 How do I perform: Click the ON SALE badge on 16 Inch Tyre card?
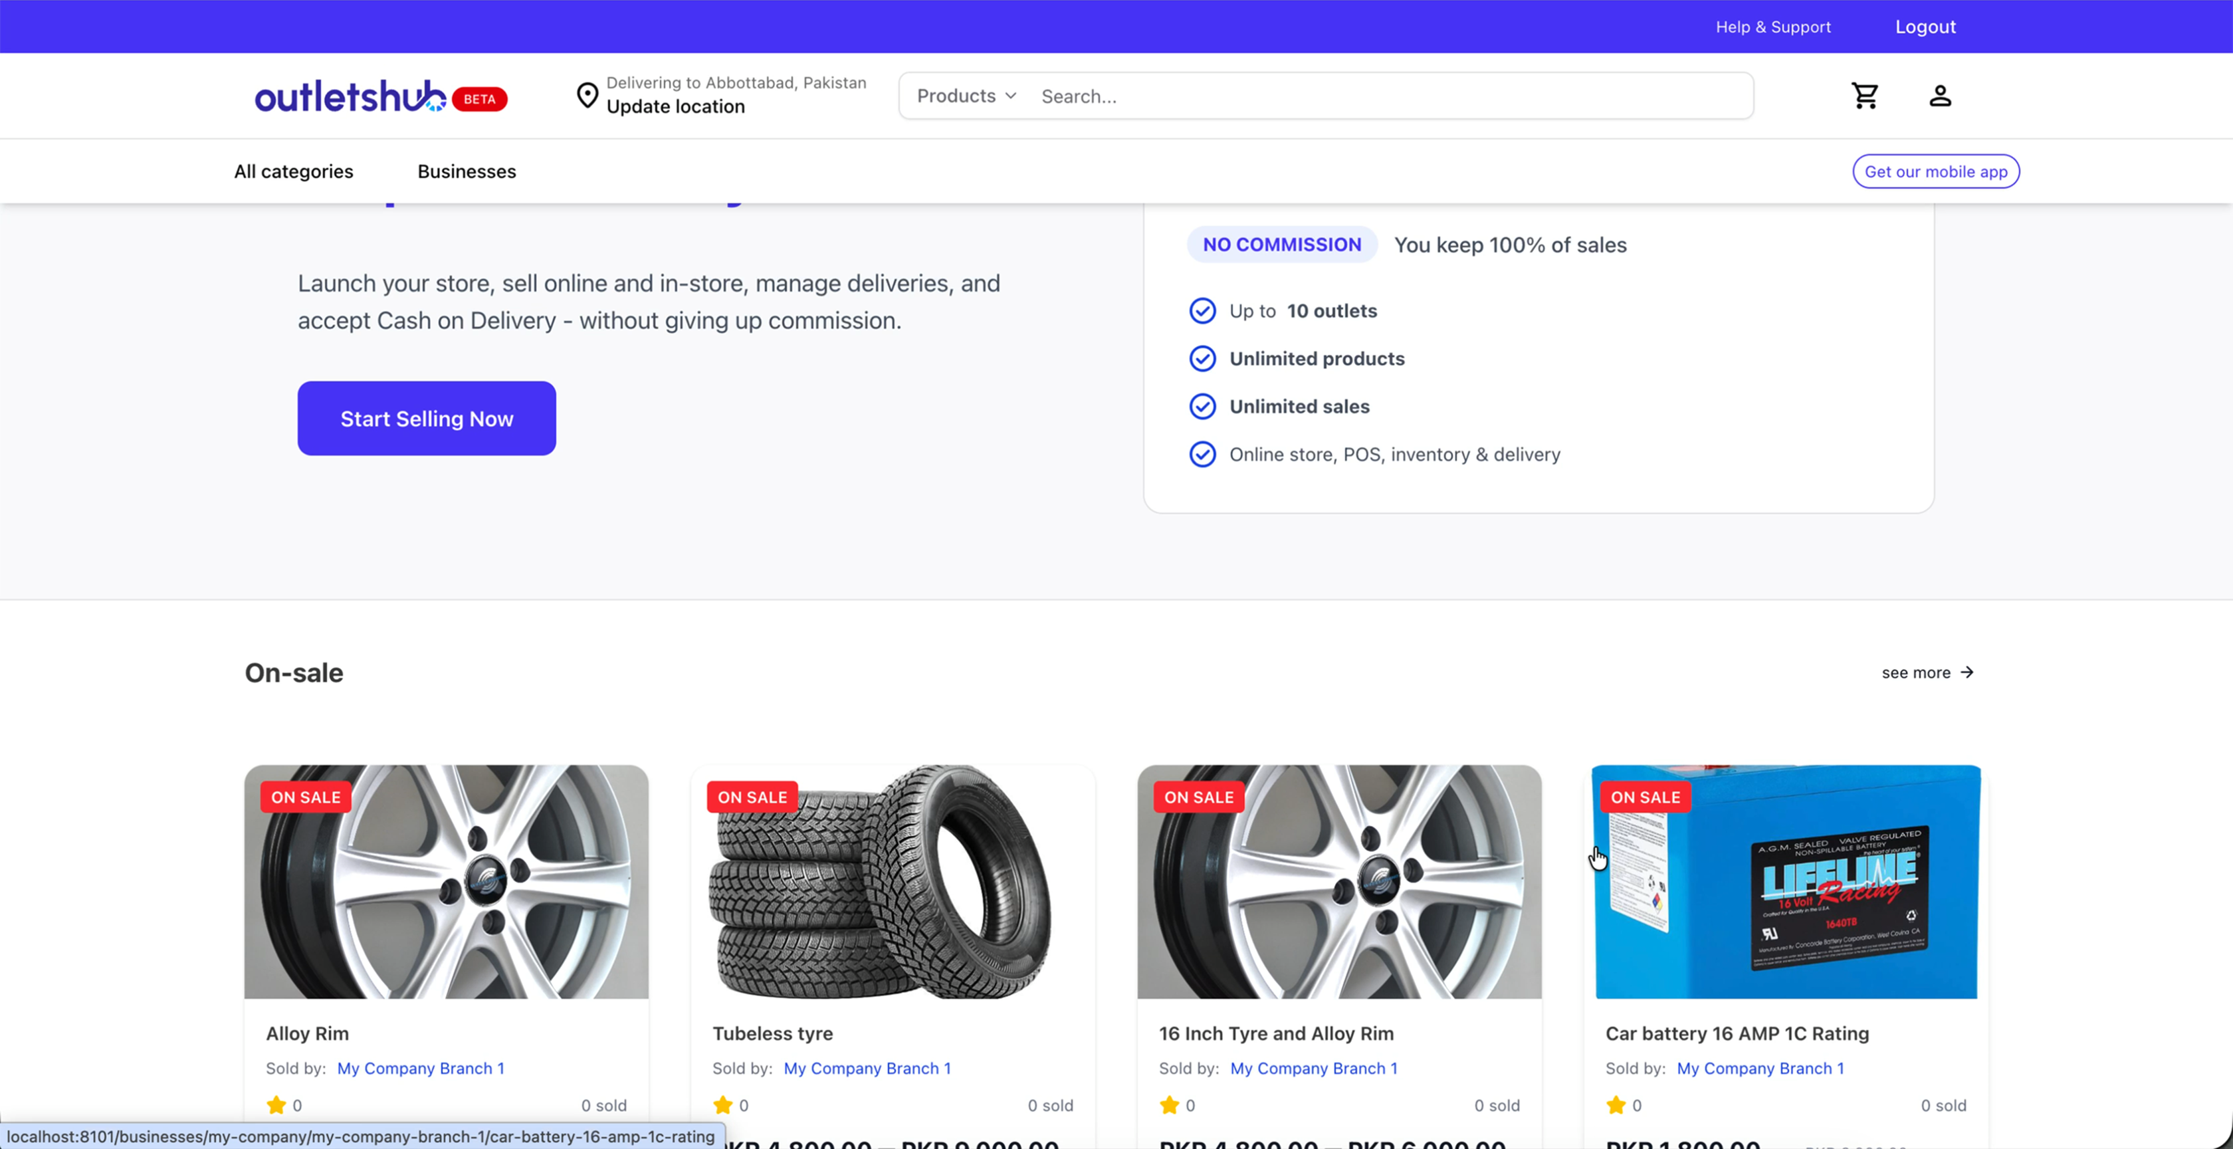pyautogui.click(x=1198, y=797)
